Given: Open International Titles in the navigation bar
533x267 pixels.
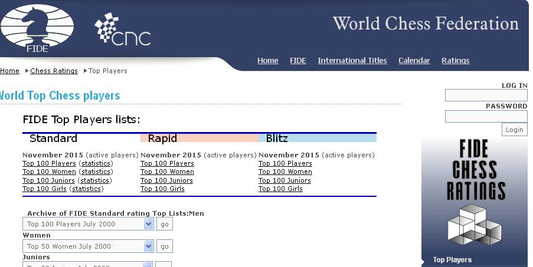Looking at the screenshot, I should (x=352, y=61).
